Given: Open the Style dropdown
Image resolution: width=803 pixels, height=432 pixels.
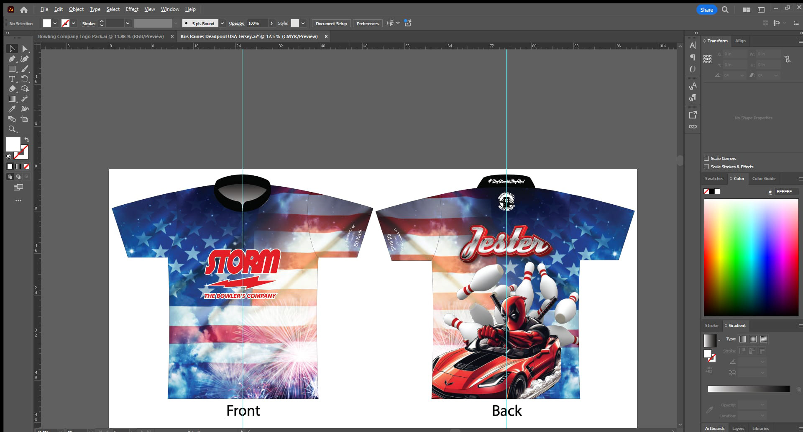Looking at the screenshot, I should [303, 23].
